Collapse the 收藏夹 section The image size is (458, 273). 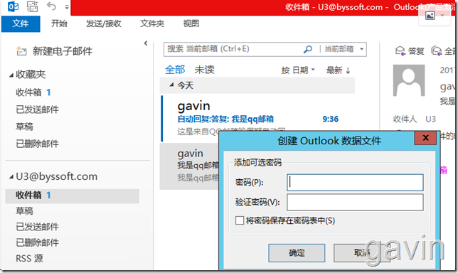[x=11, y=75]
